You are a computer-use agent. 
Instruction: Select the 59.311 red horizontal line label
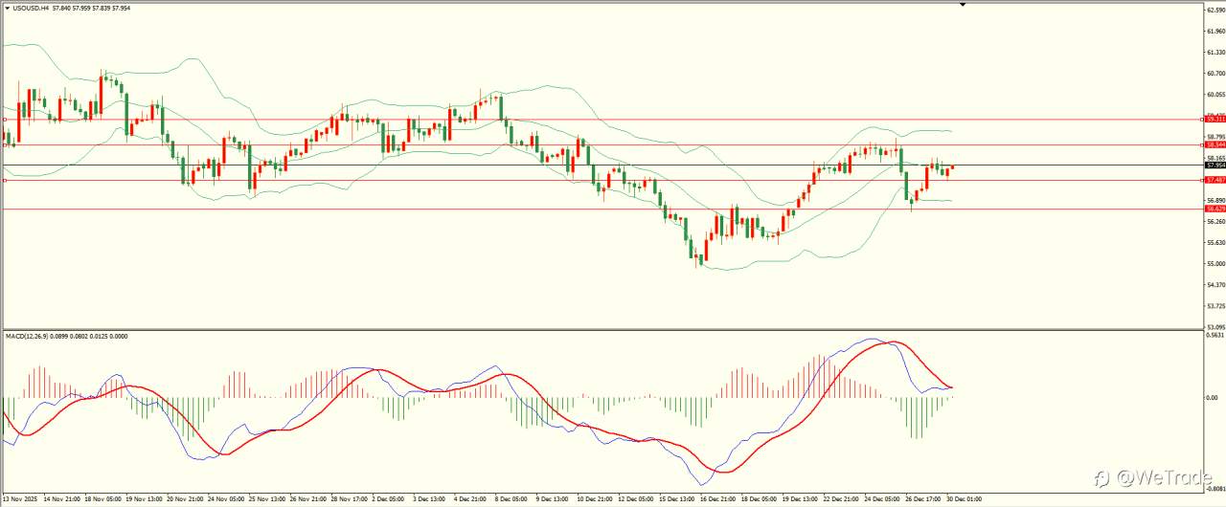1215,120
